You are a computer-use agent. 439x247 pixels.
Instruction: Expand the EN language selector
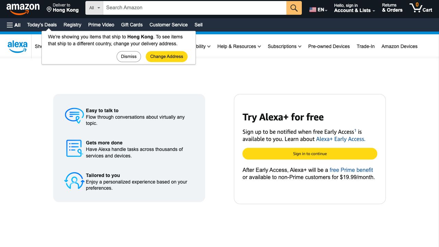point(318,10)
